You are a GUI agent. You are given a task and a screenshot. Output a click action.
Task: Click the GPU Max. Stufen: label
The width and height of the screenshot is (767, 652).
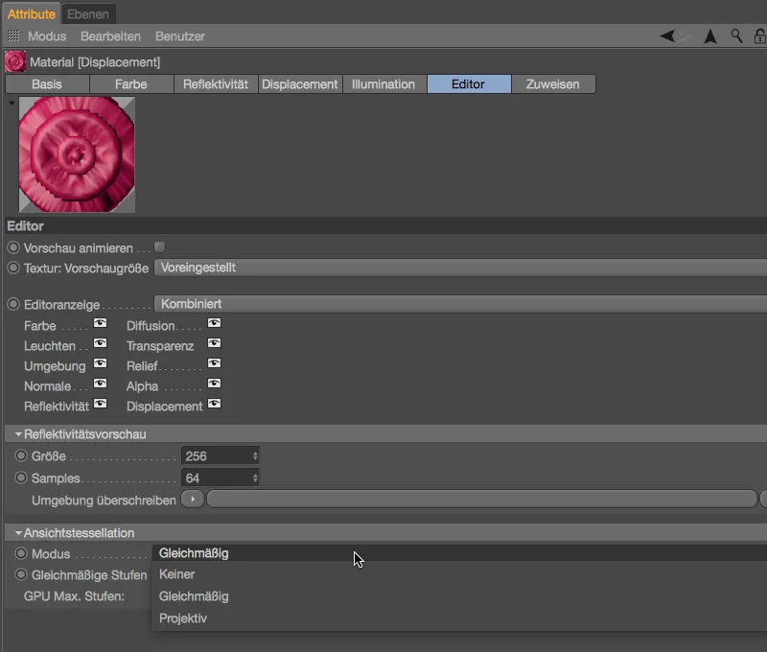pyautogui.click(x=75, y=596)
